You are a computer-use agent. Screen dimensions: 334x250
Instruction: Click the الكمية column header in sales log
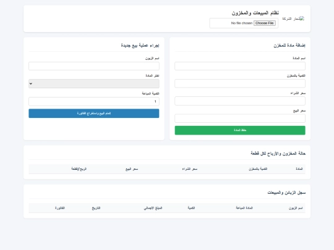(191, 208)
